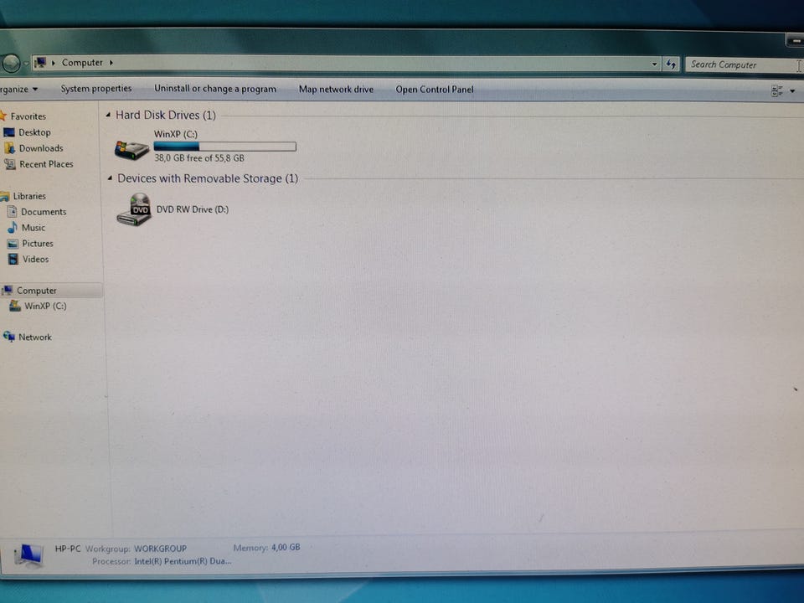Click the refresh icon beside address bar
The image size is (804, 603).
[671, 64]
